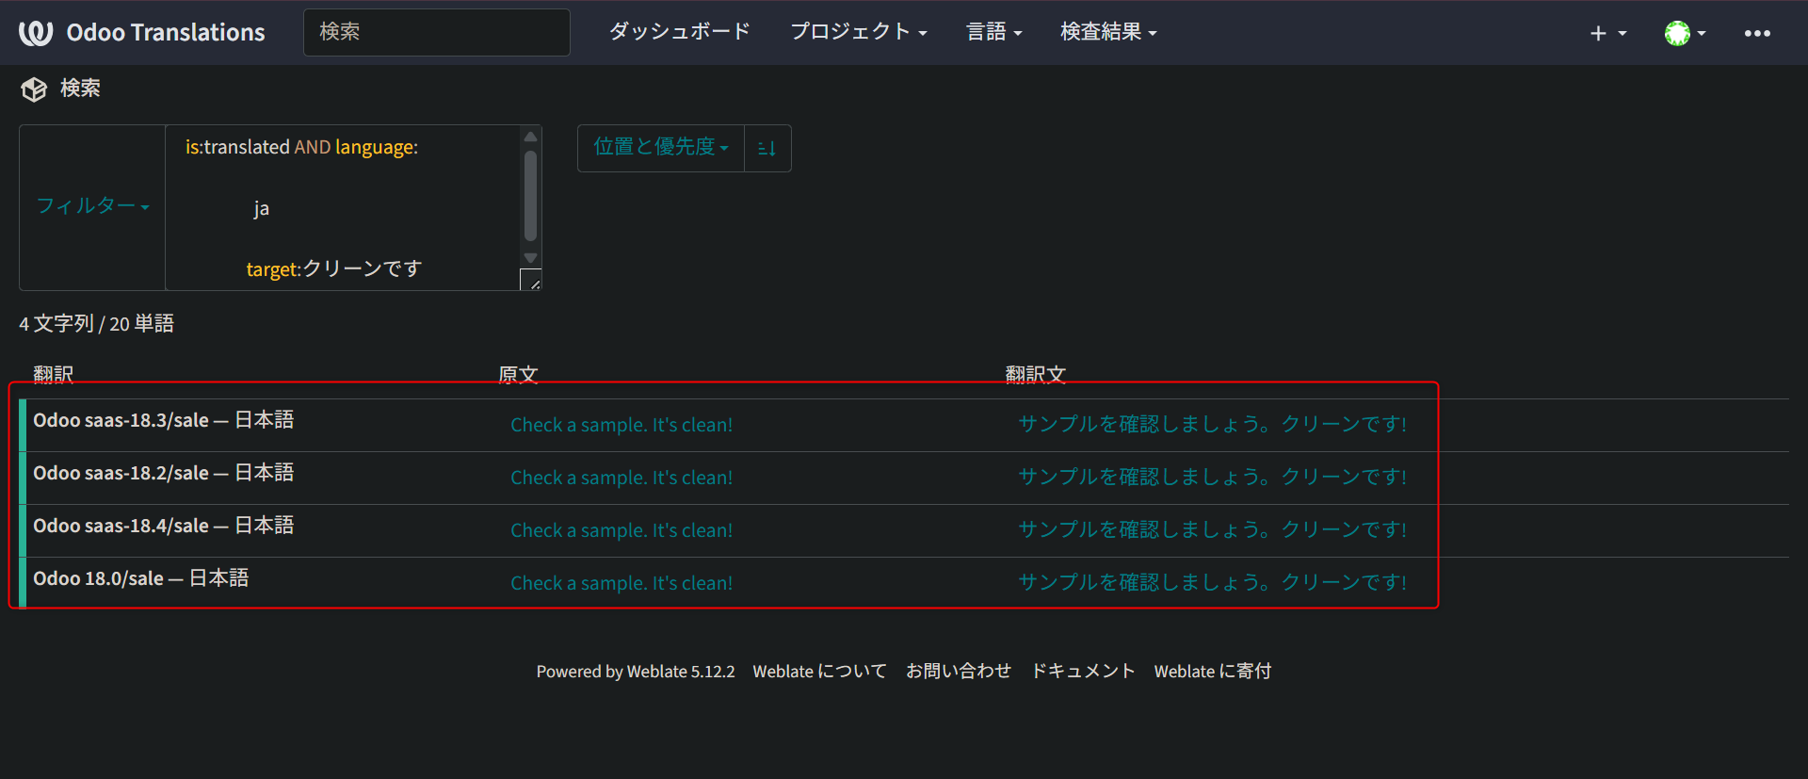Toggle the sort direction icon button
1808x779 pixels.
[767, 148]
